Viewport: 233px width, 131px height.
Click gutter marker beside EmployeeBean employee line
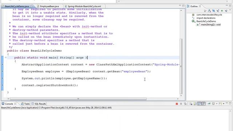pyautogui.click(x=3, y=71)
